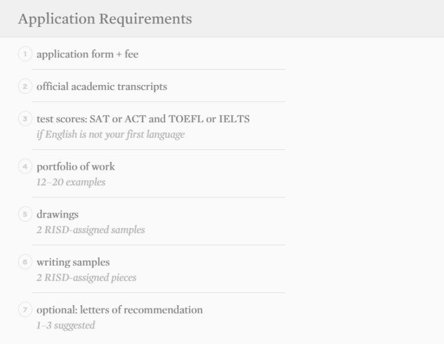Image resolution: width=444 pixels, height=344 pixels.
Task: Open 'official academic transcripts' requirement
Action: (x=102, y=86)
